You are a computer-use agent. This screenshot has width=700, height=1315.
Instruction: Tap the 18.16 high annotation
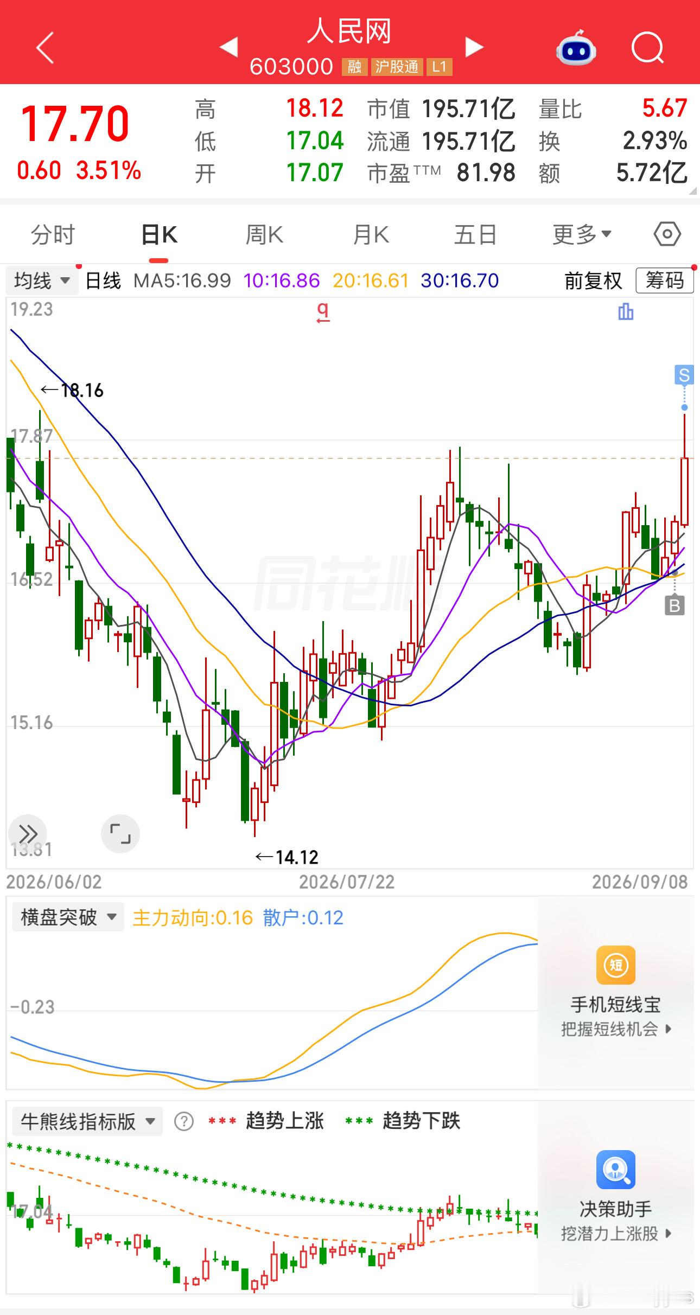pyautogui.click(x=72, y=391)
